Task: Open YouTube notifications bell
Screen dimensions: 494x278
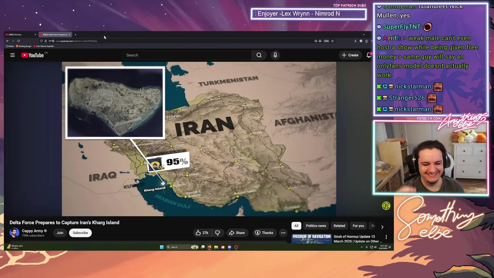Action: click(x=369, y=55)
